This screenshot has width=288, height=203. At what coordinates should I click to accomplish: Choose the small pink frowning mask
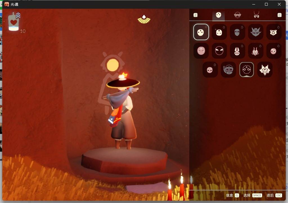pyautogui.click(x=210, y=70)
